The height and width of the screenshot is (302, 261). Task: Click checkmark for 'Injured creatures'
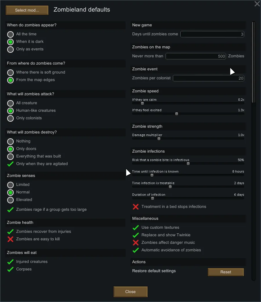tap(10, 262)
